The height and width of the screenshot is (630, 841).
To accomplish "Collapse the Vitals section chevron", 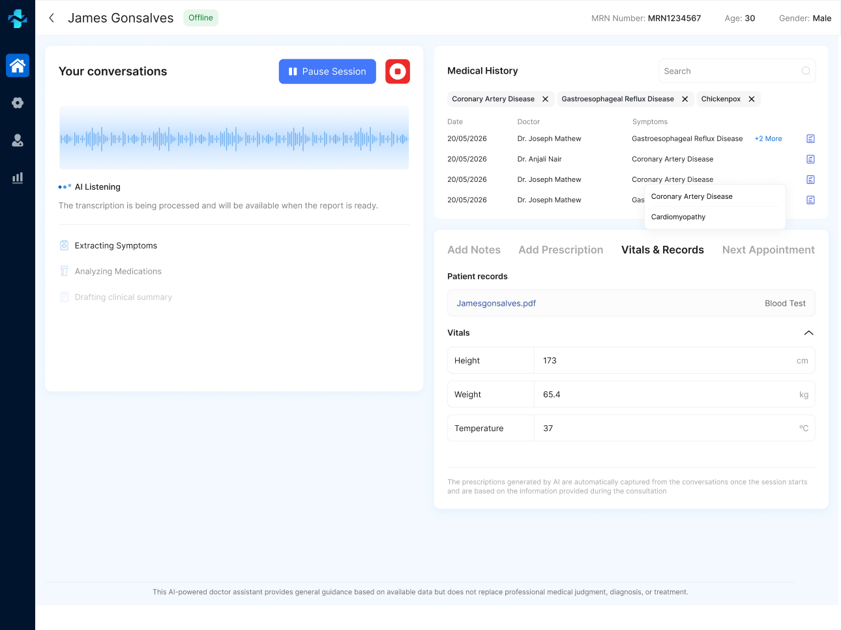I will pyautogui.click(x=808, y=333).
